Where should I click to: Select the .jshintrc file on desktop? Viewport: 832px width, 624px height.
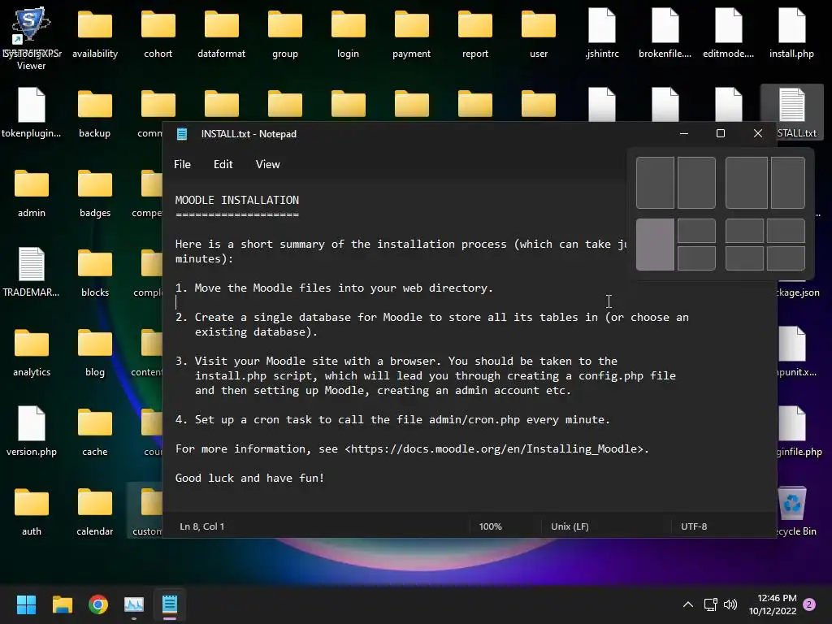[602, 34]
